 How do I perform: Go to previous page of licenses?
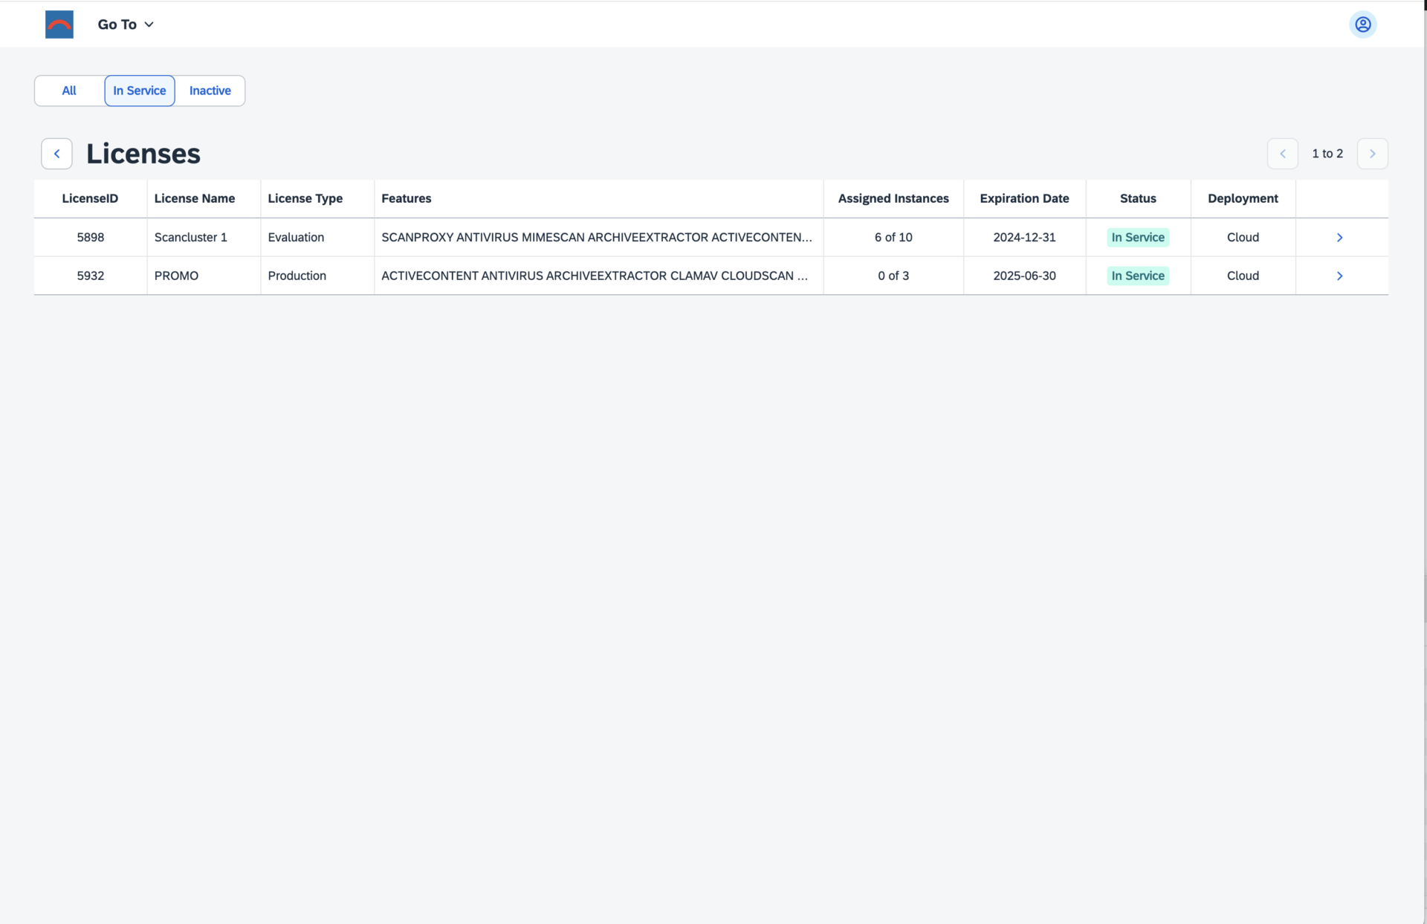click(x=1282, y=154)
